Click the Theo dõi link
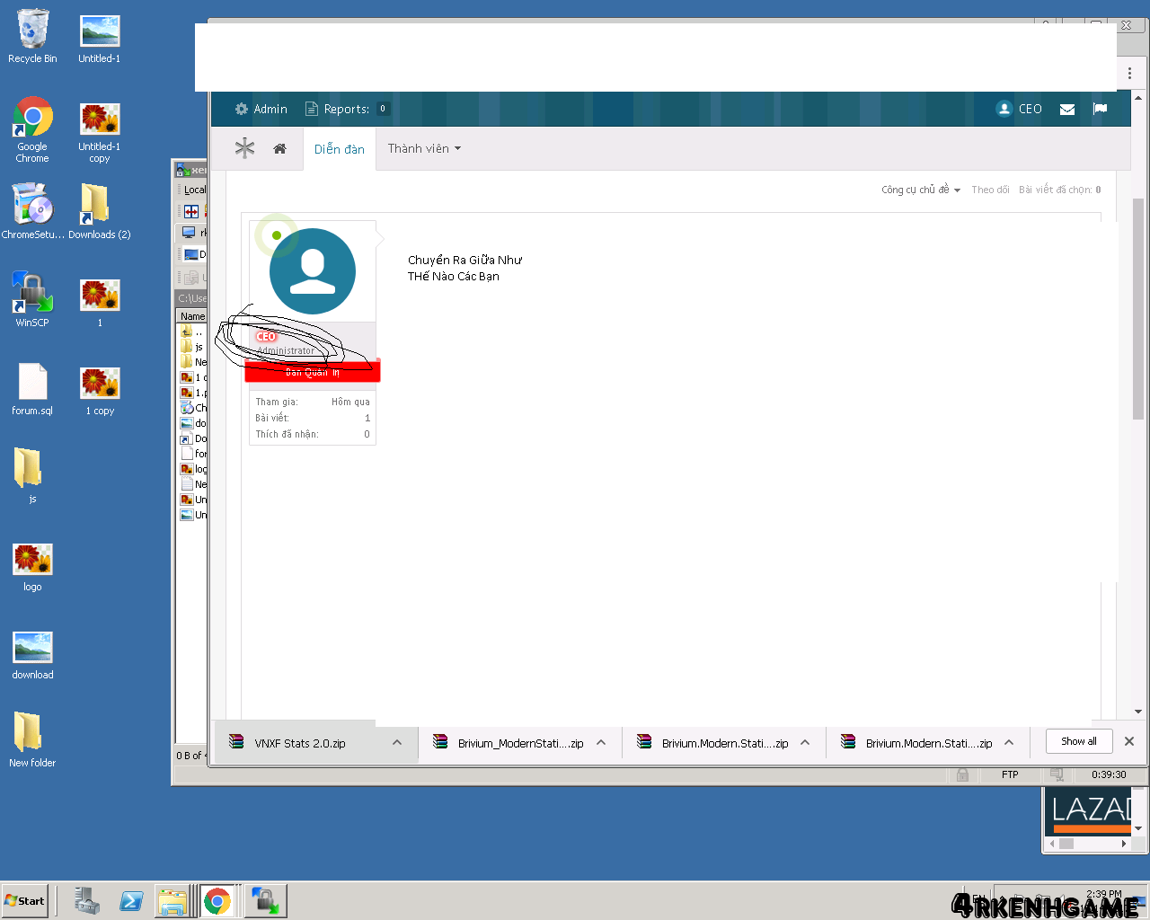This screenshot has width=1150, height=920. click(990, 190)
